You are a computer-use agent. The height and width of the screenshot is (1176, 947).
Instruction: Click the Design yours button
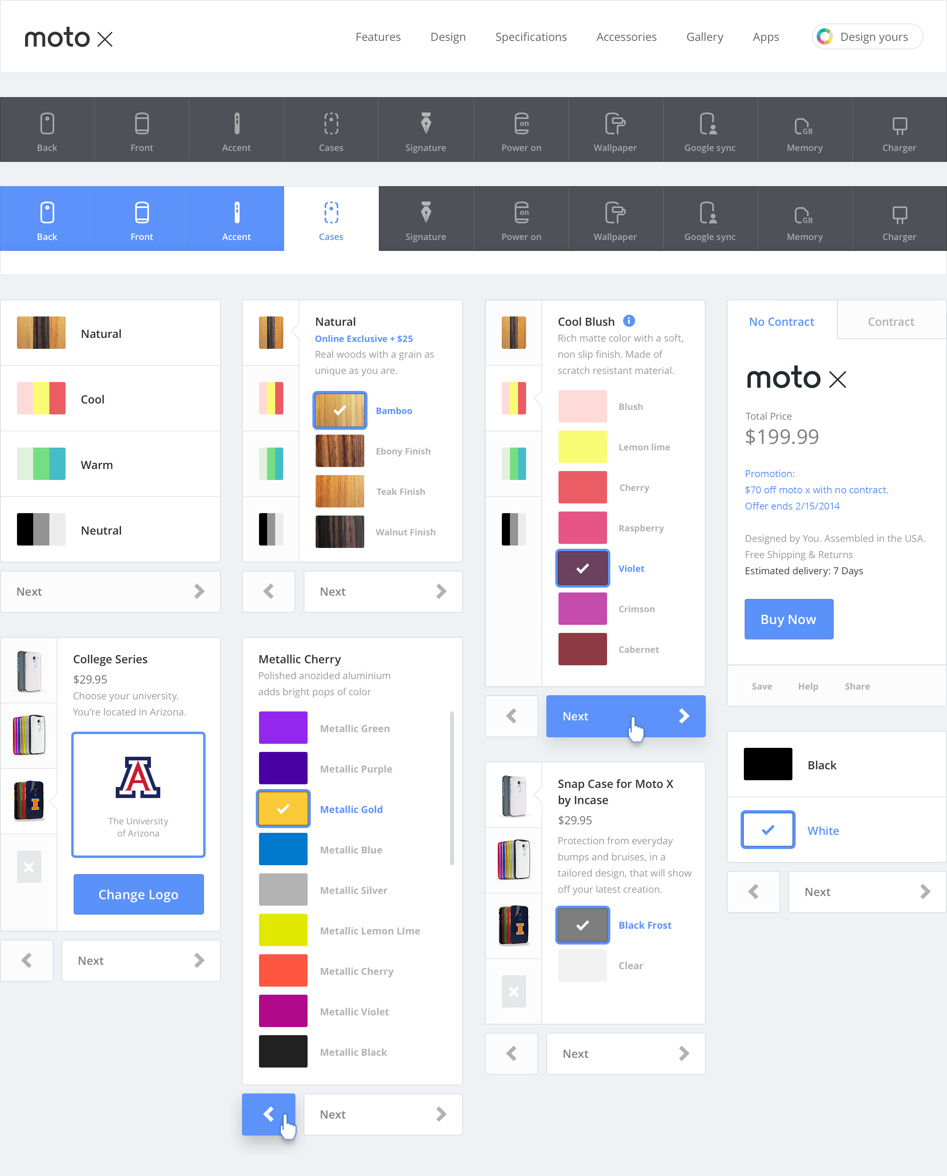[867, 36]
